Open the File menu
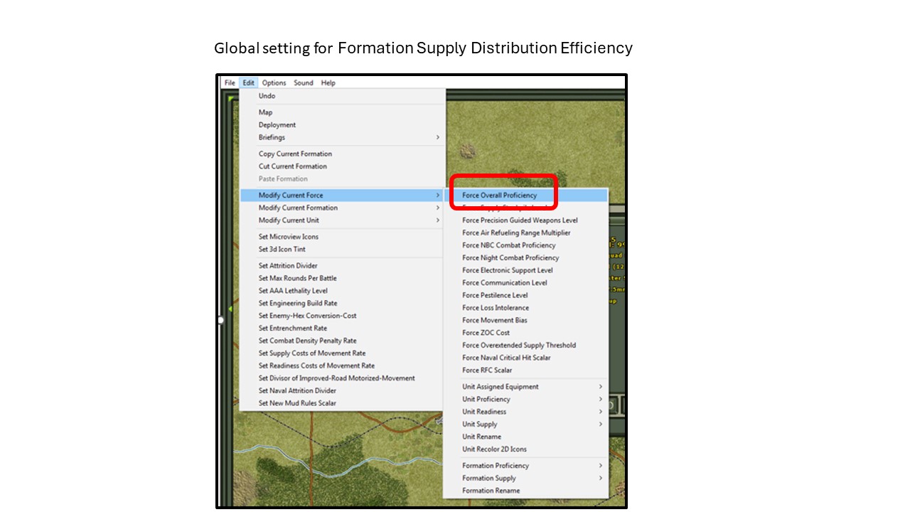910x512 pixels. 230,83
